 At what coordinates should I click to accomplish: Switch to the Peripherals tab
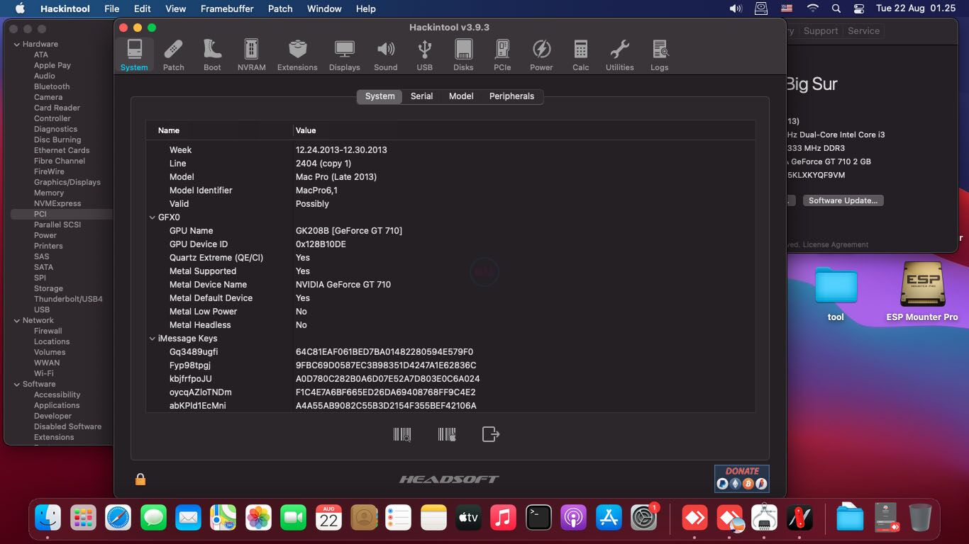coord(511,96)
